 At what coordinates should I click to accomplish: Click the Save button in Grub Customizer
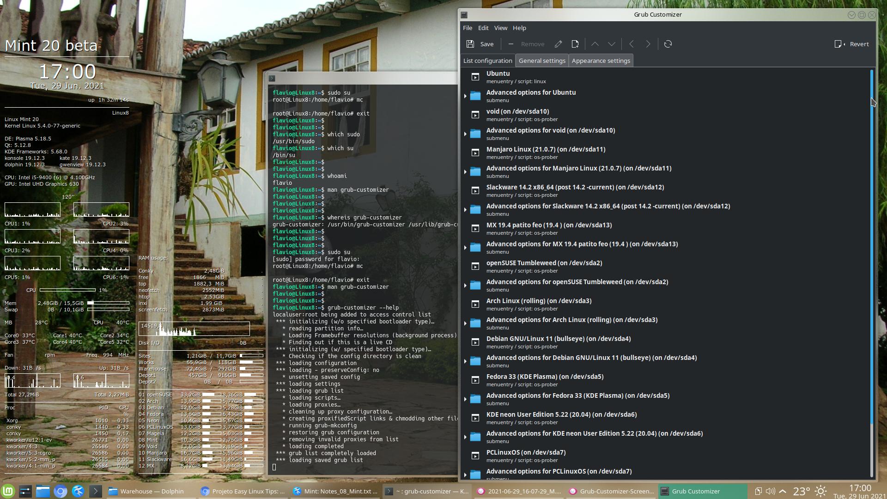click(480, 44)
